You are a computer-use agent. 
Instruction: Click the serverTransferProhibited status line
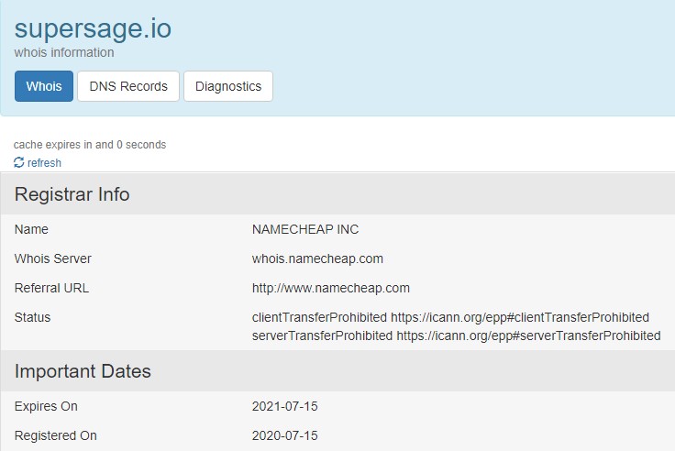point(457,335)
